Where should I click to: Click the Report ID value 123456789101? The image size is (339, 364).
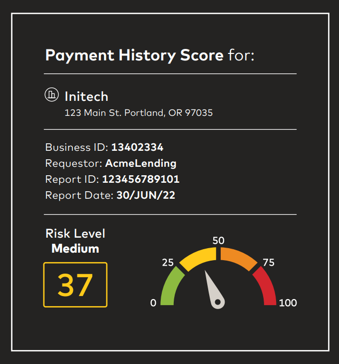click(141, 179)
